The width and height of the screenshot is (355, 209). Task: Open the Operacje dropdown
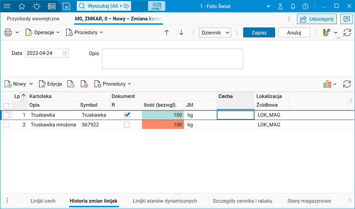coord(42,32)
